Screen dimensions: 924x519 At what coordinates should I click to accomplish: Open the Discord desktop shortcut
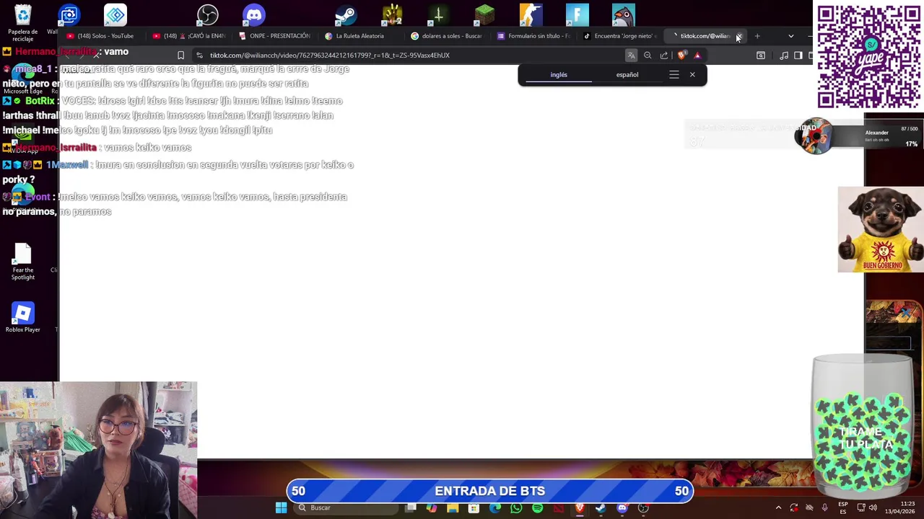(x=254, y=14)
